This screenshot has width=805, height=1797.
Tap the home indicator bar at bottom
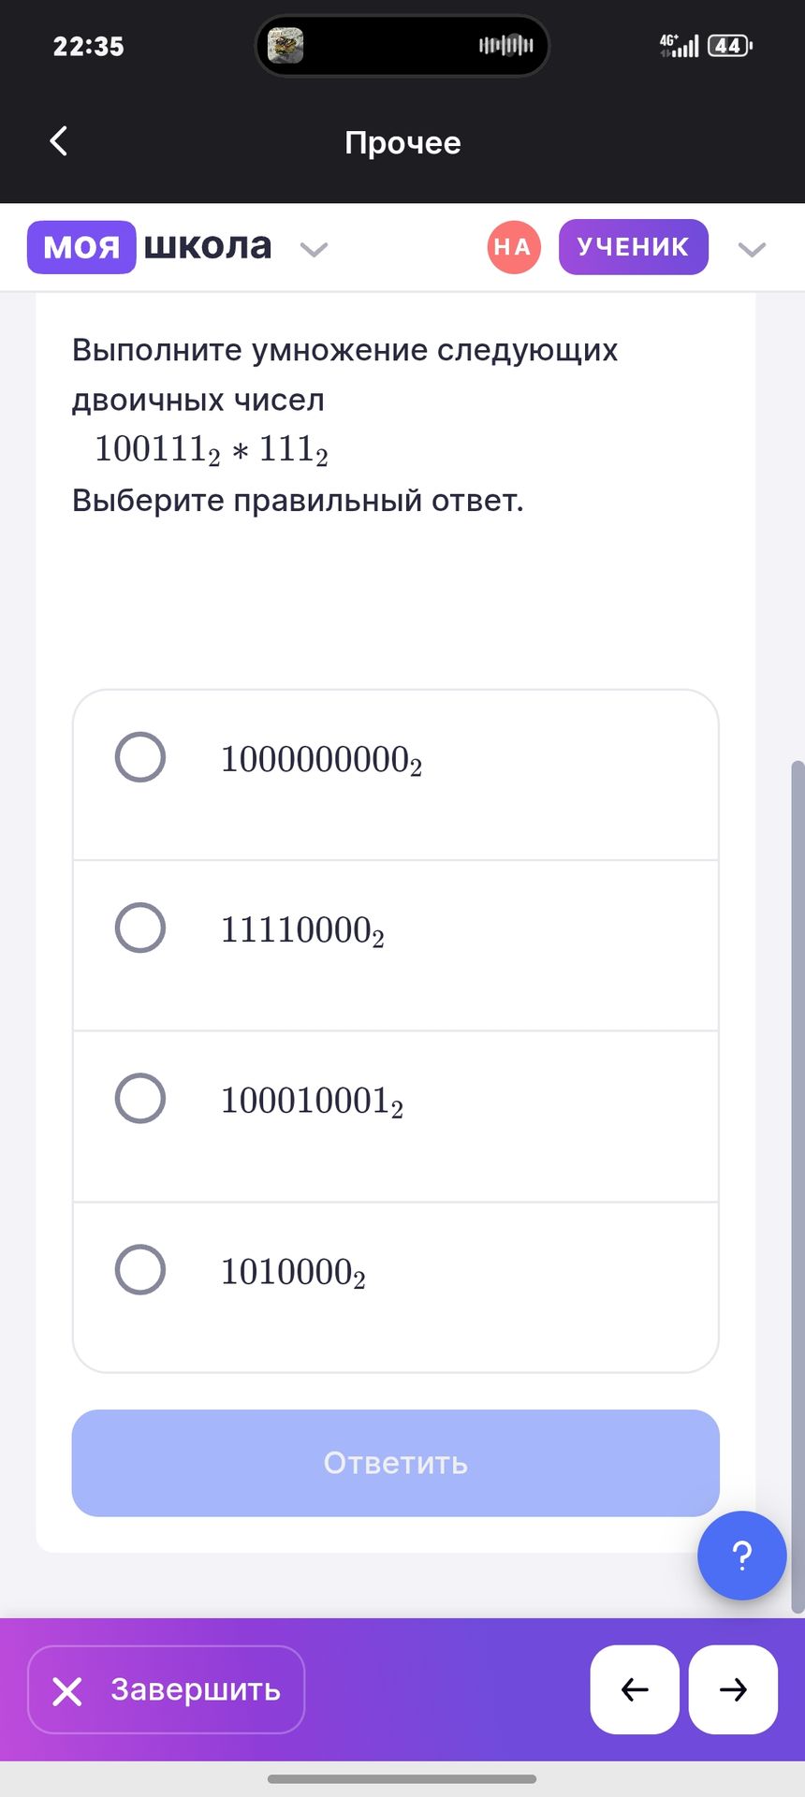402,1778
